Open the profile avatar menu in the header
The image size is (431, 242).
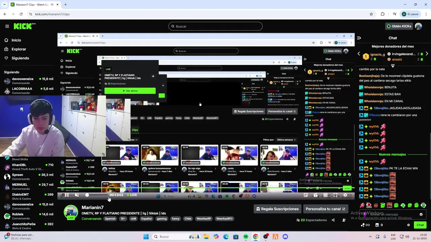[x=419, y=26]
